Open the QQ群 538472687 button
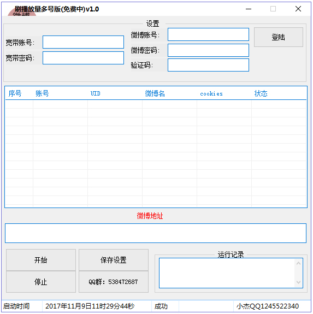 (114, 282)
